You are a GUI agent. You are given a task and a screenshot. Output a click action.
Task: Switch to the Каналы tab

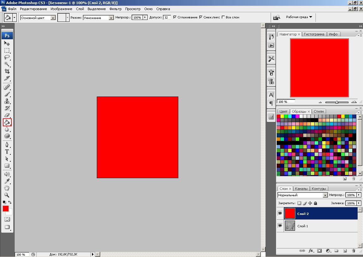coord(301,189)
